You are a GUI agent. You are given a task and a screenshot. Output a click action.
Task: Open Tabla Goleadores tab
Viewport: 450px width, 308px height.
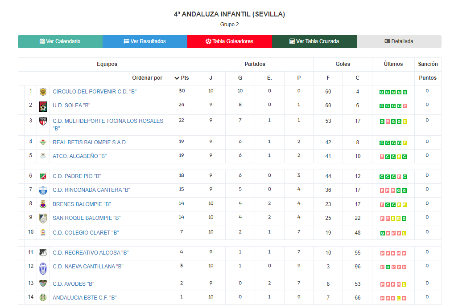point(230,41)
